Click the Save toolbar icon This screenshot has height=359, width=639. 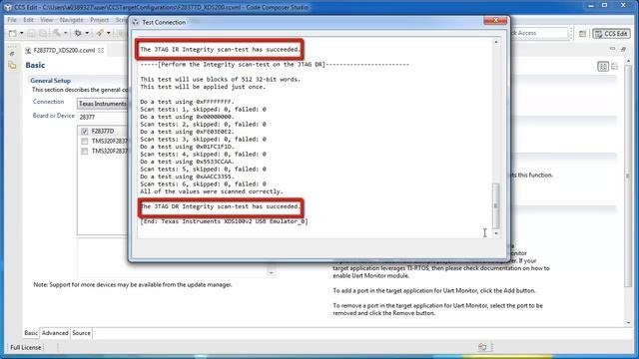(x=31, y=33)
